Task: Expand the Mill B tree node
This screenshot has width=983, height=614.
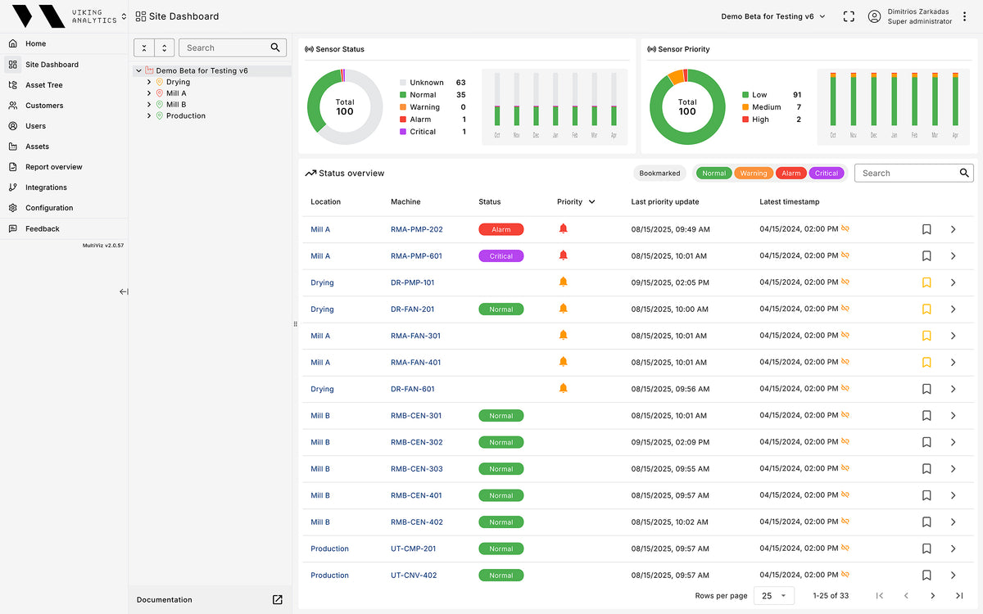Action: pyautogui.click(x=149, y=105)
